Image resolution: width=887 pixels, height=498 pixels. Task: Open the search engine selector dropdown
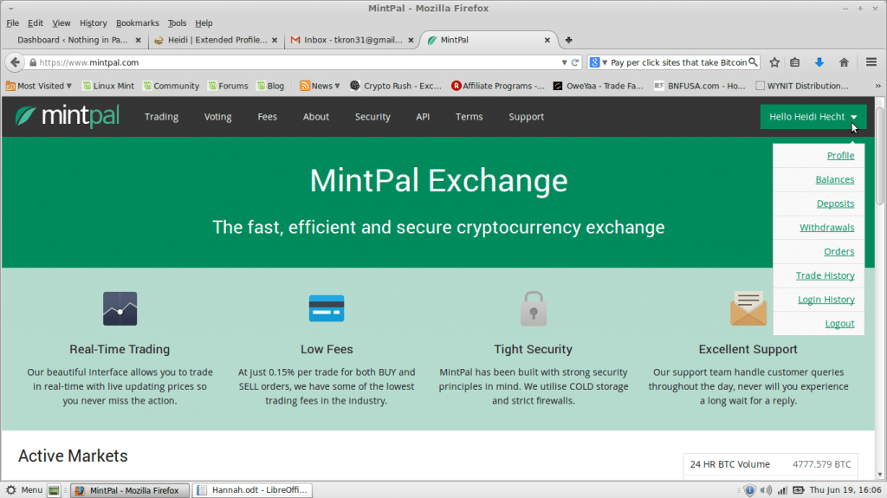point(599,62)
